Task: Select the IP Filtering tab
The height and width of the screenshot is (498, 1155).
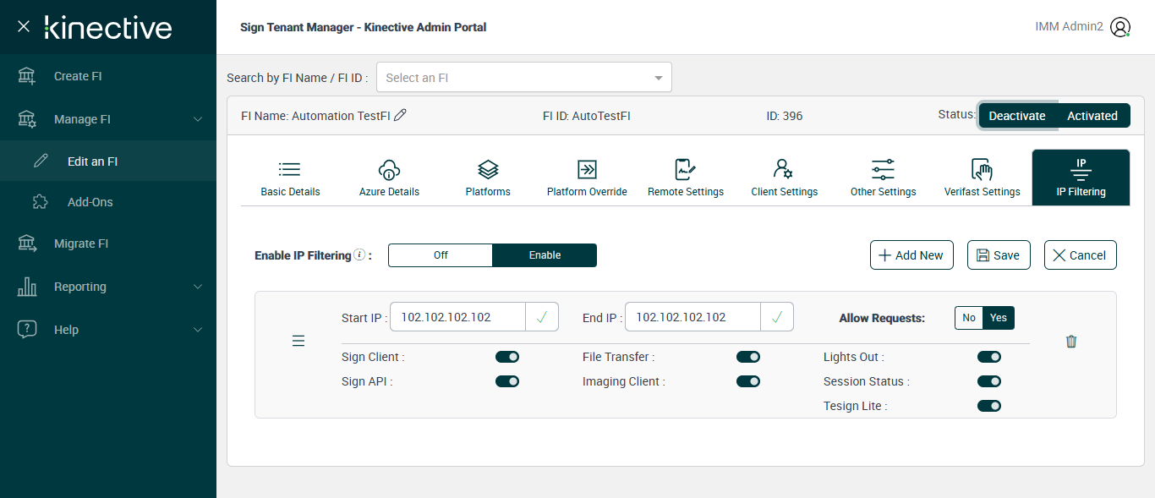Action: pos(1081,178)
